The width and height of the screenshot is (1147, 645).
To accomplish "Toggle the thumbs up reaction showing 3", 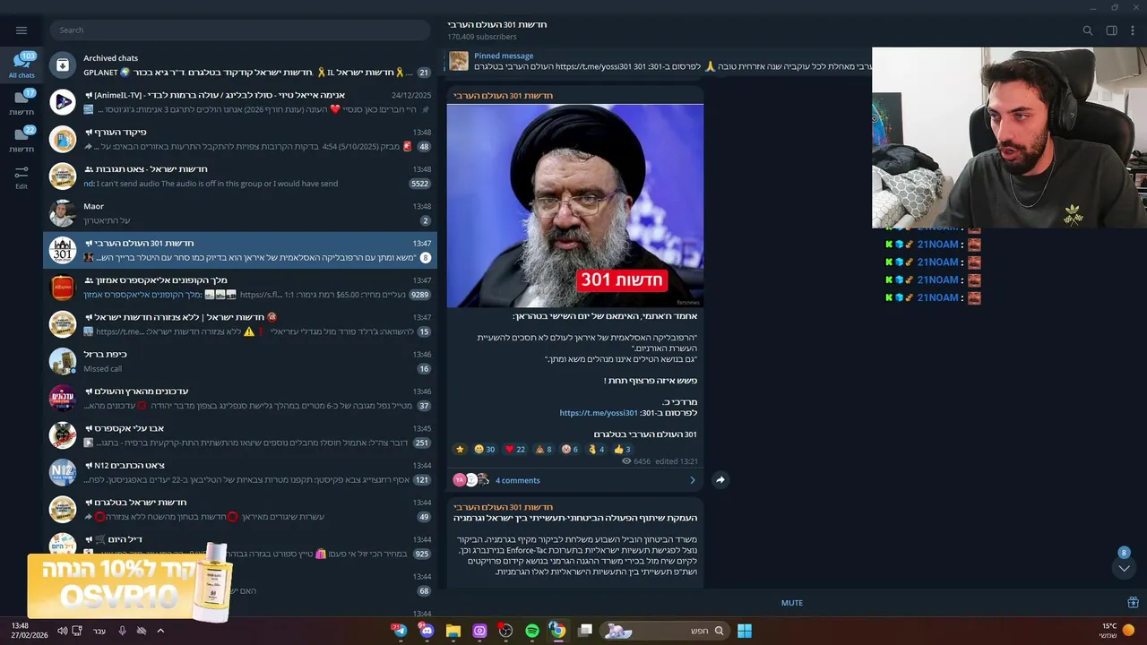I will point(623,449).
